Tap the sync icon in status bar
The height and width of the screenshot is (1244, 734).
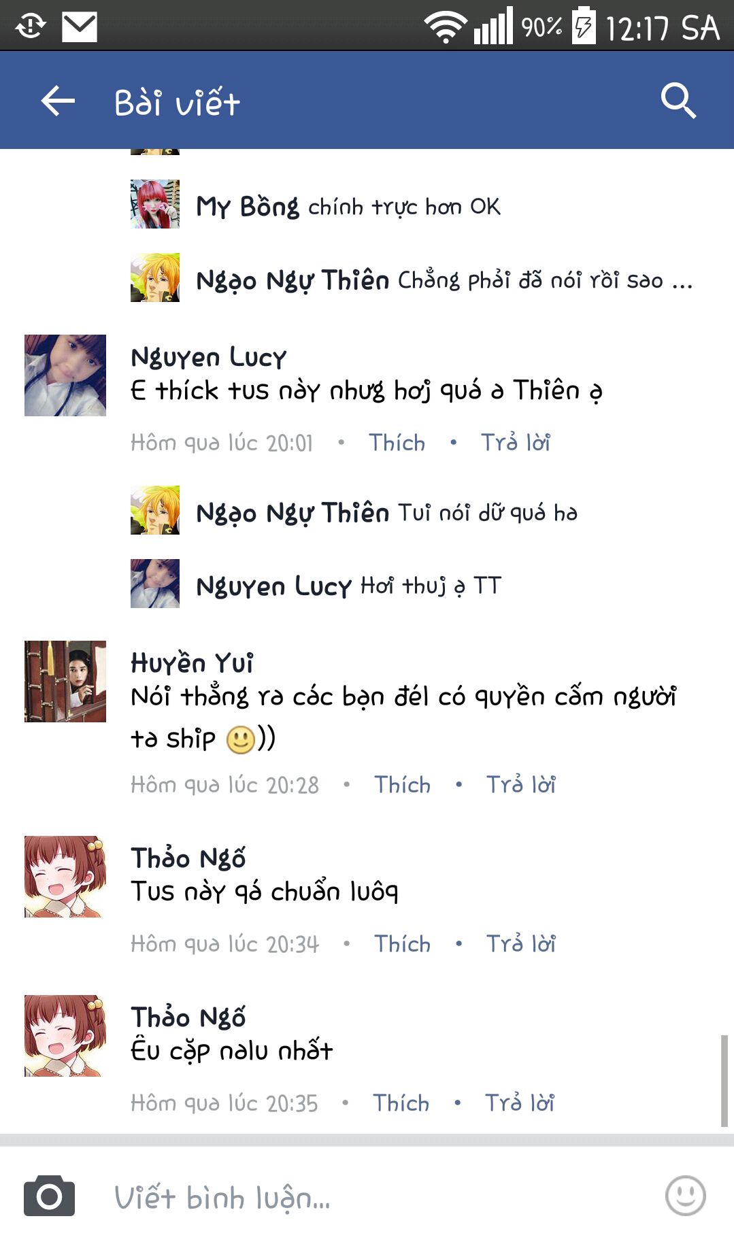point(31,27)
